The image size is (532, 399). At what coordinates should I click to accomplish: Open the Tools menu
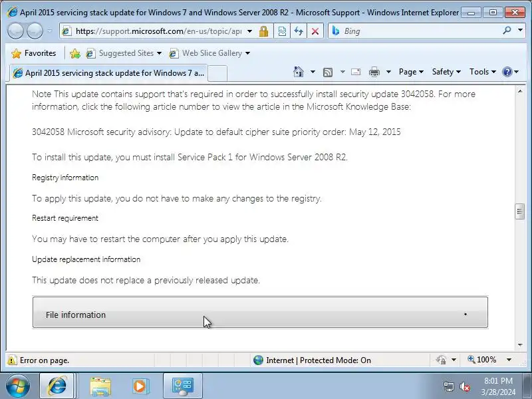483,72
